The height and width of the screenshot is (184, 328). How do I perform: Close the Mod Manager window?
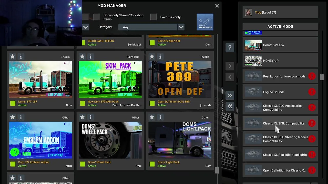[x=217, y=6]
